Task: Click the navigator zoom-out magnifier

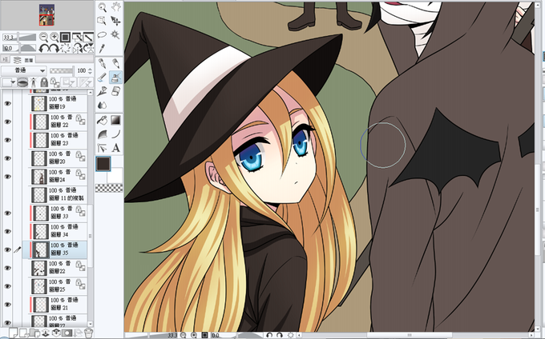Action: tap(43, 37)
